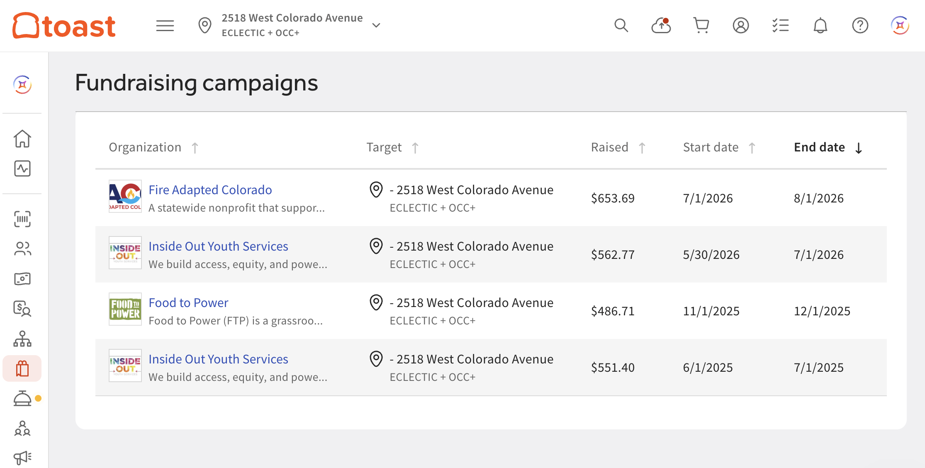Open the dollar search sidebar icon
This screenshot has height=468, width=925.
(x=22, y=309)
